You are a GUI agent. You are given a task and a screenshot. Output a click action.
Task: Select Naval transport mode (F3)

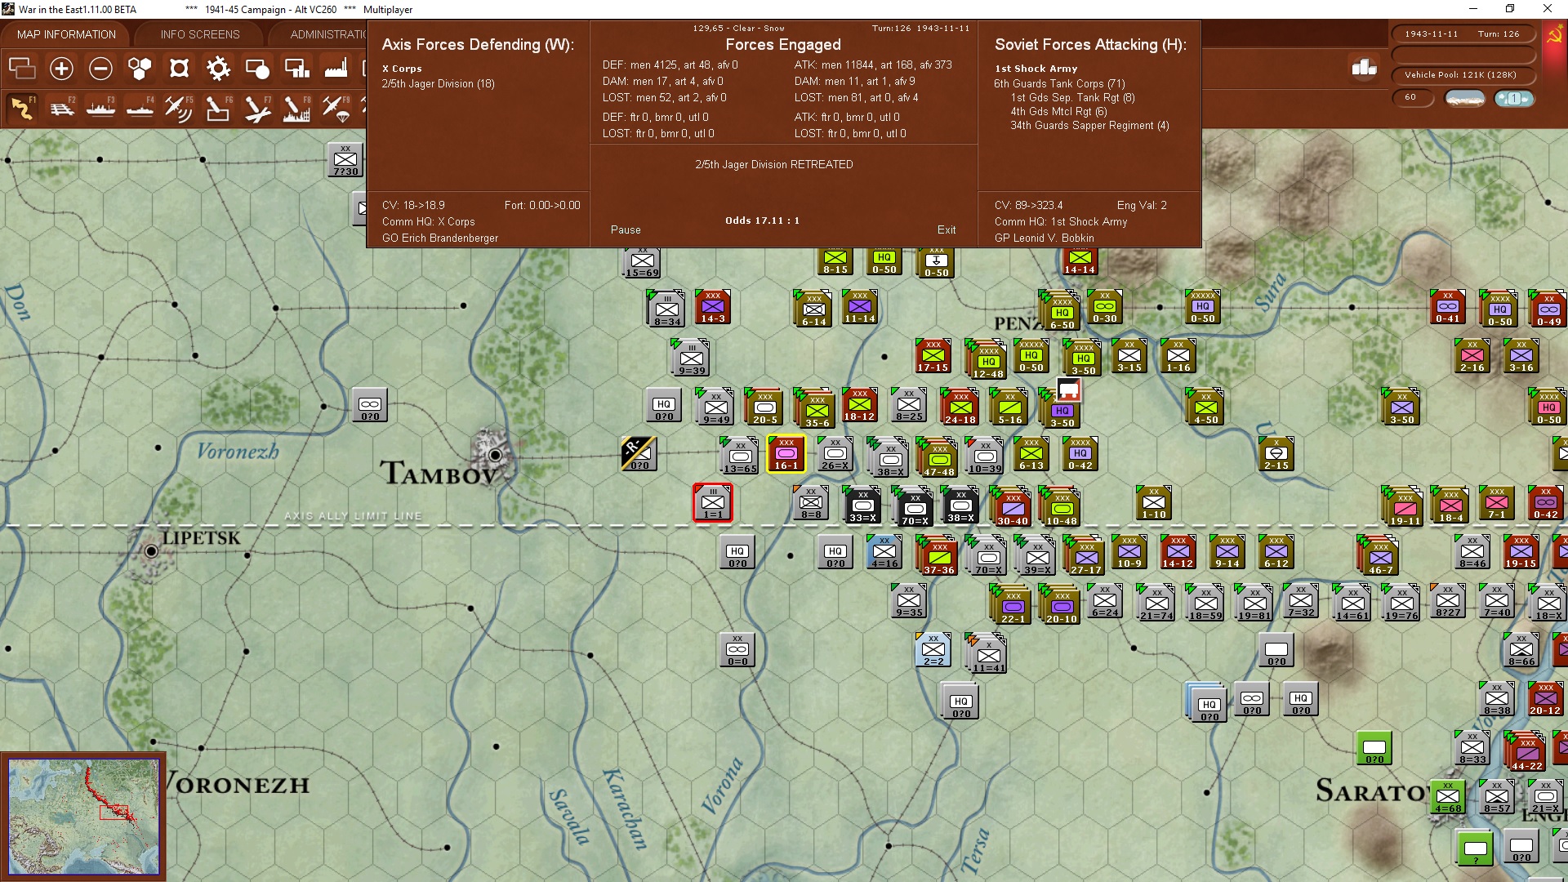point(100,108)
